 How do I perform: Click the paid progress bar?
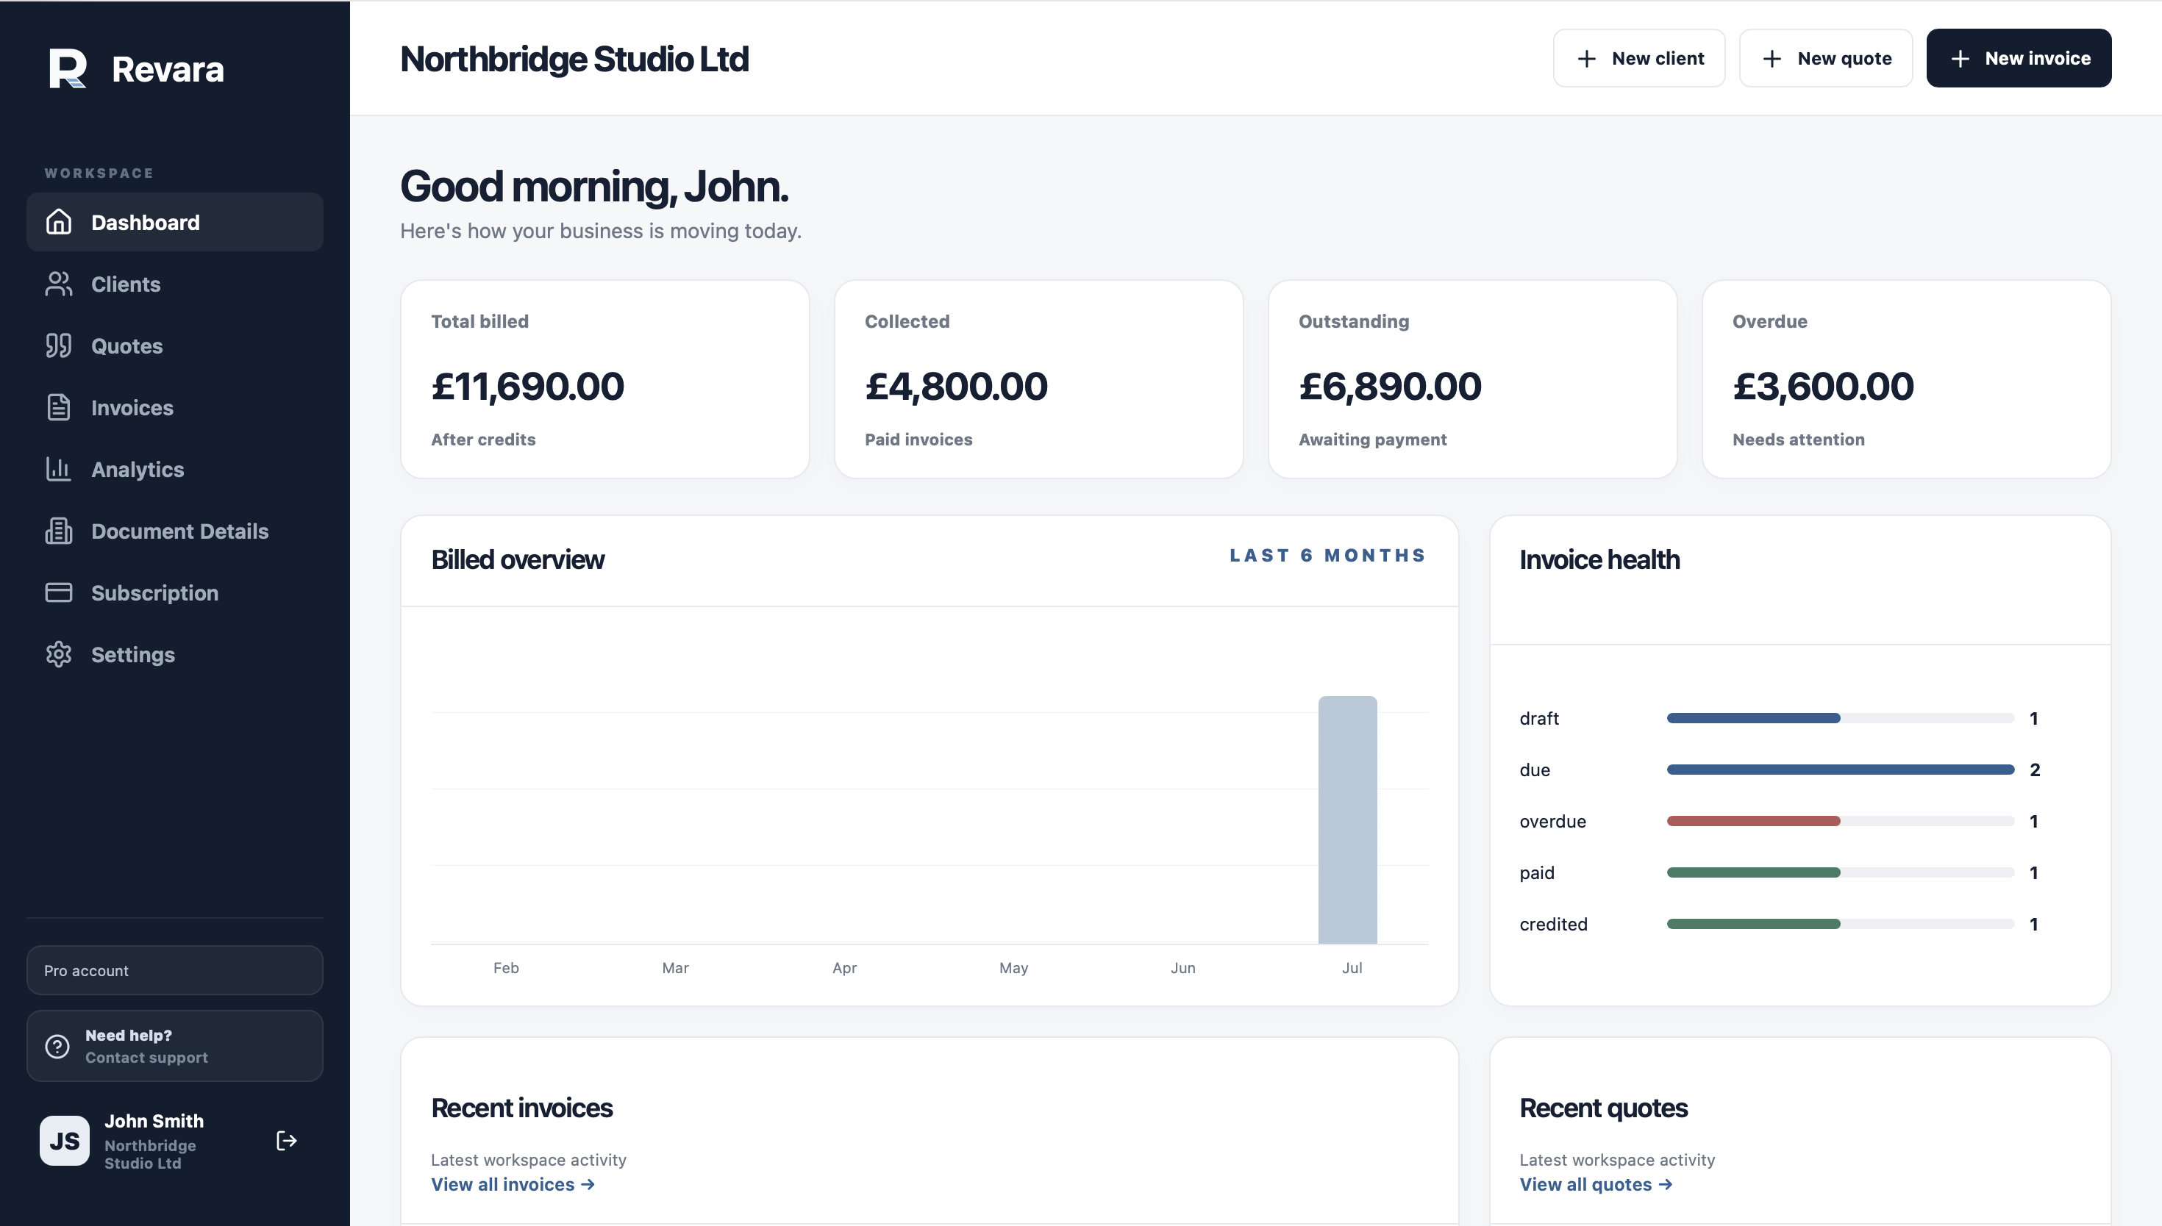pos(1840,872)
